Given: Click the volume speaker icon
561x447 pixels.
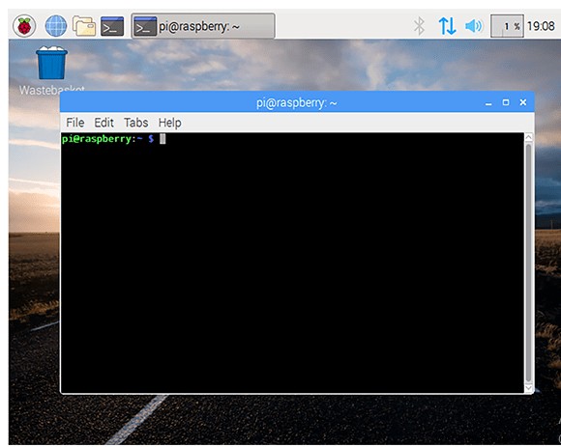Looking at the screenshot, I should [474, 26].
